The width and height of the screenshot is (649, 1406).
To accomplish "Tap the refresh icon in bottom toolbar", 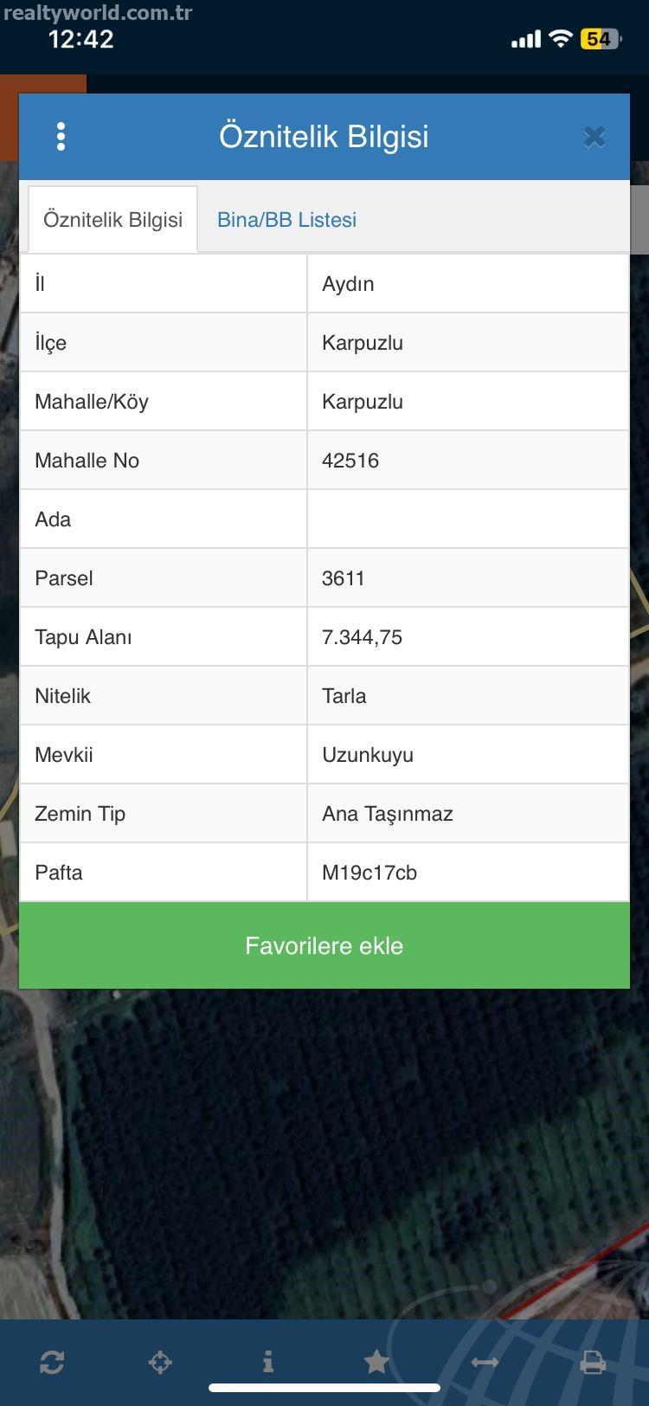I will click(52, 1363).
